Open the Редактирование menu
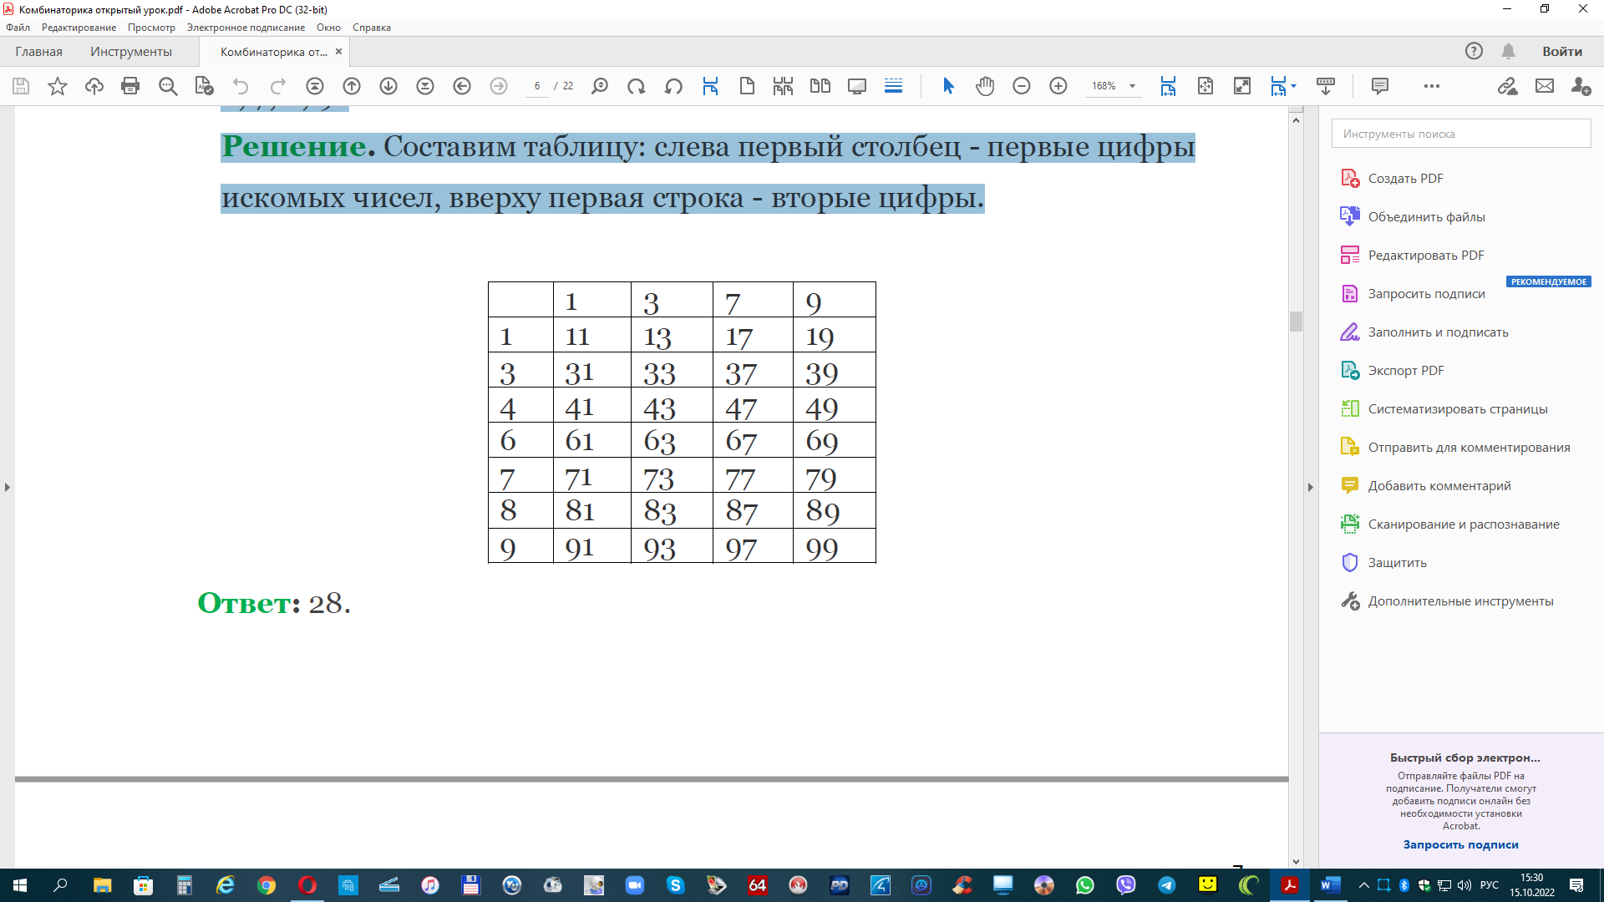This screenshot has height=902, width=1604. click(79, 28)
